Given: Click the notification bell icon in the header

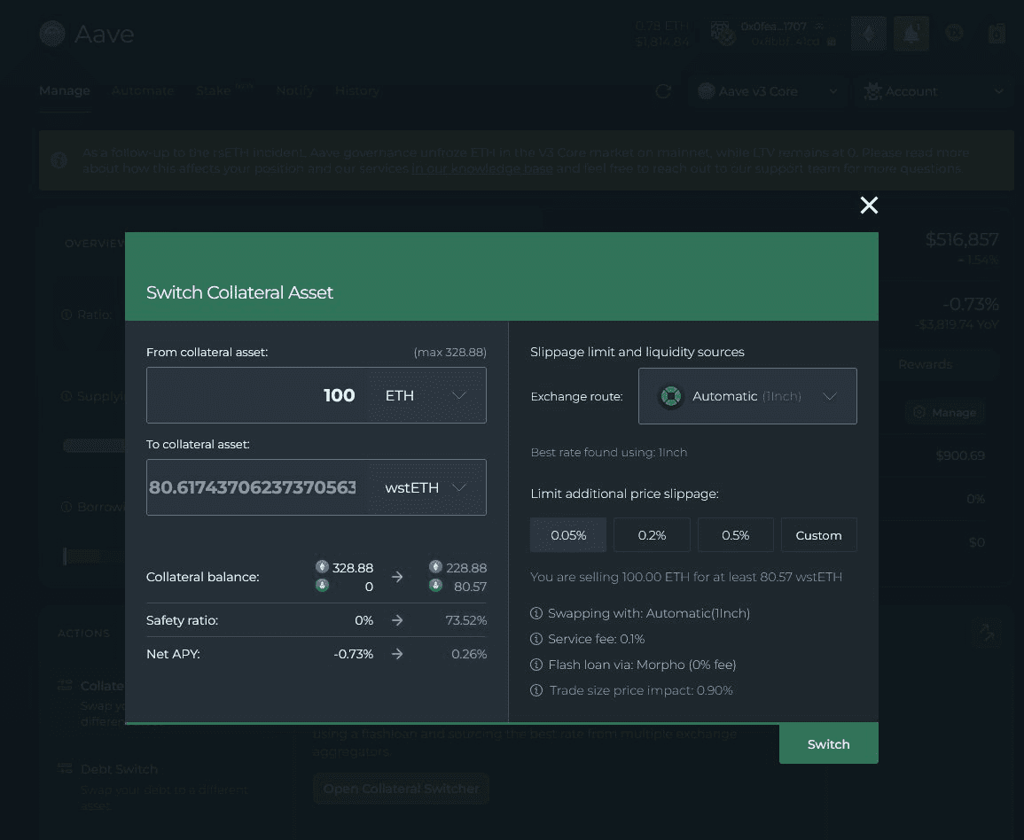Looking at the screenshot, I should (911, 34).
